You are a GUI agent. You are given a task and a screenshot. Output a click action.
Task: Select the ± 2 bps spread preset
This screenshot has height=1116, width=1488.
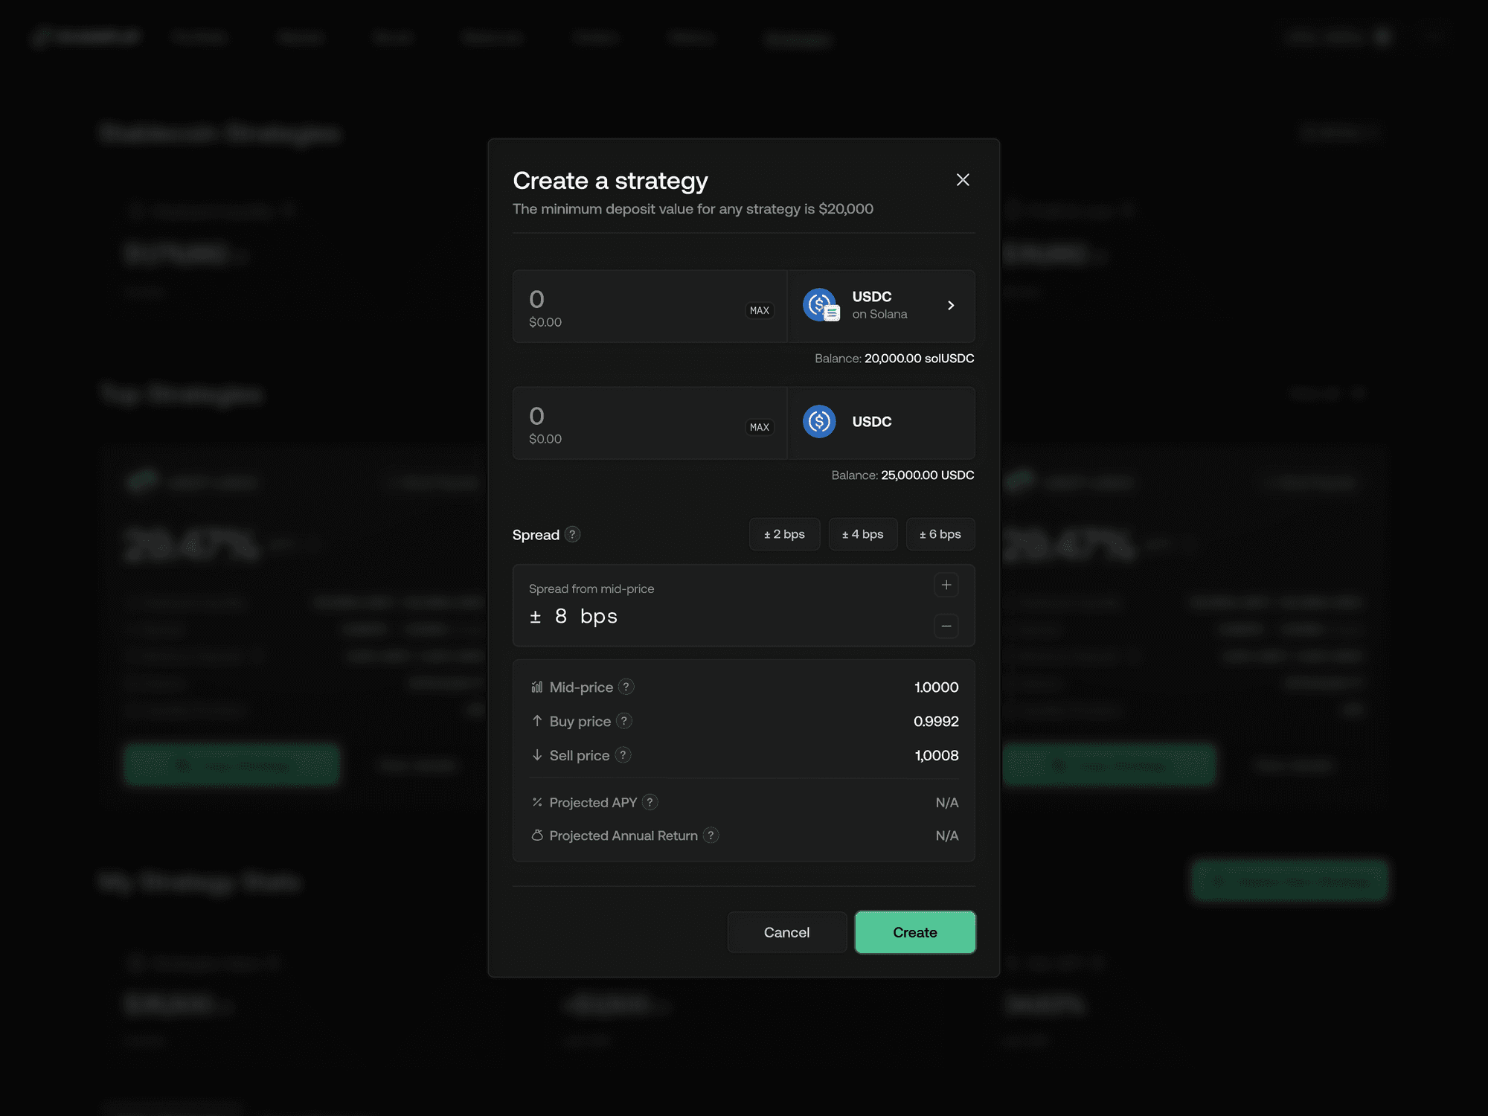784,534
